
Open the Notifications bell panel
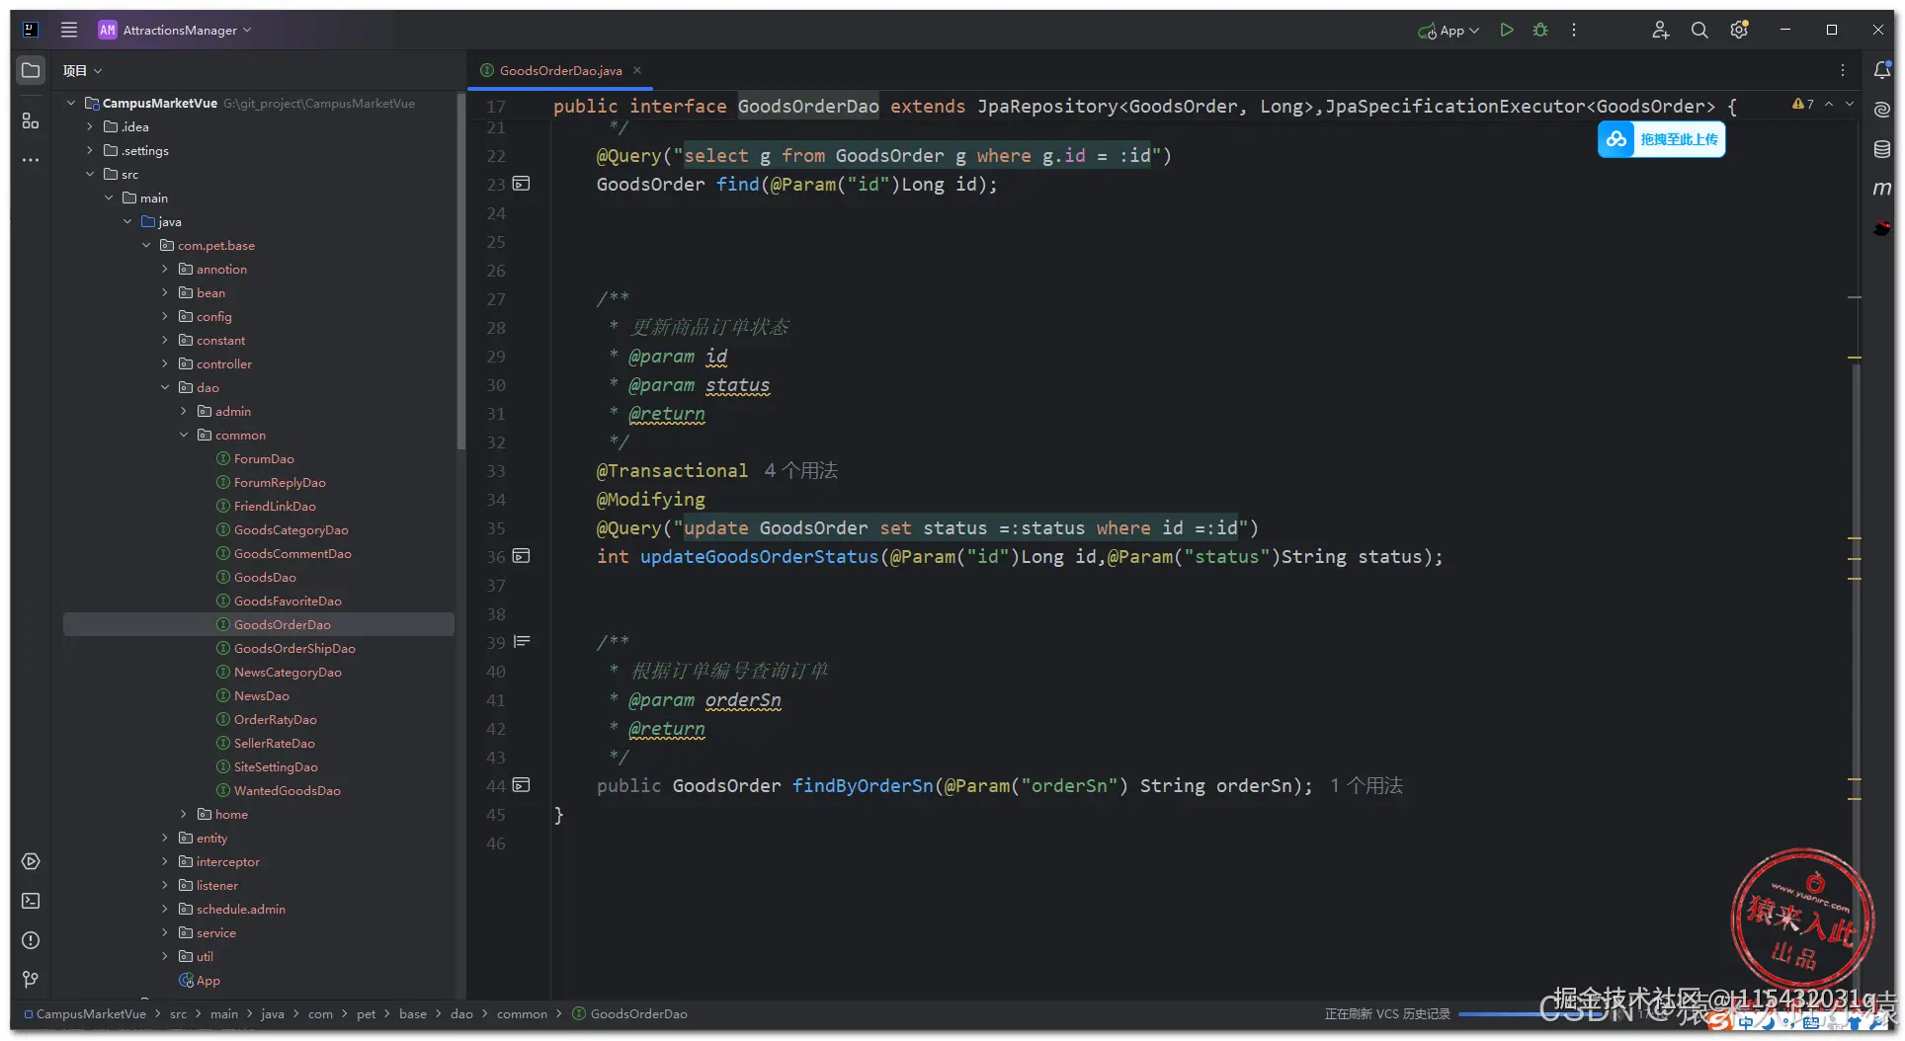[1882, 70]
